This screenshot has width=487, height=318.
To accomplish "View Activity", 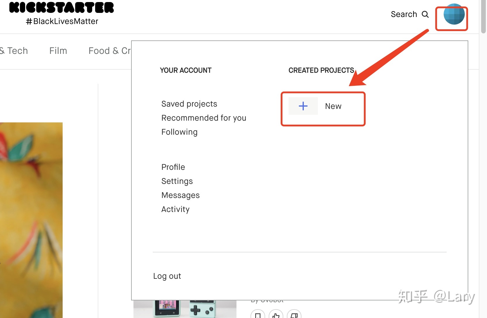I will (175, 209).
